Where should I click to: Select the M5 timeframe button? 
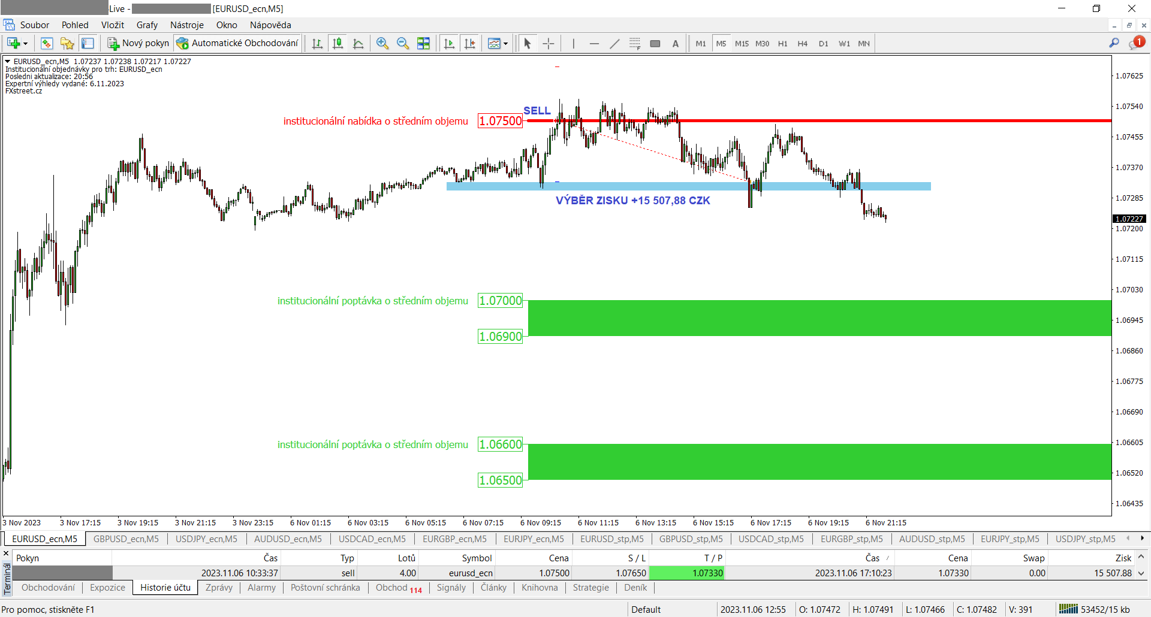[721, 43]
